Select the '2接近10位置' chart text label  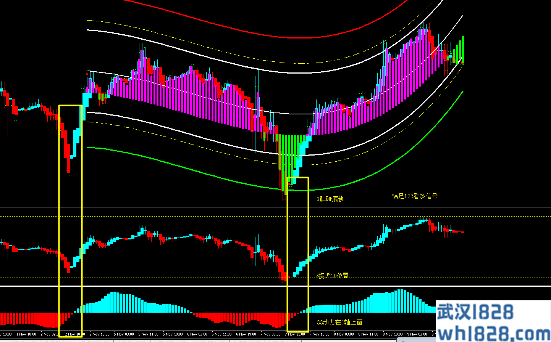pos(332,276)
